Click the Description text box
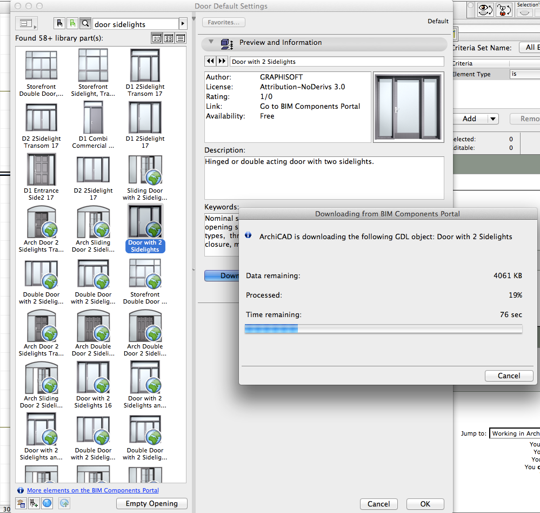540x513 pixels. tap(324, 177)
